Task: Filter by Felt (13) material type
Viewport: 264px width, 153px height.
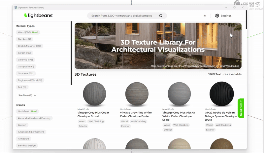Action: pos(22,87)
